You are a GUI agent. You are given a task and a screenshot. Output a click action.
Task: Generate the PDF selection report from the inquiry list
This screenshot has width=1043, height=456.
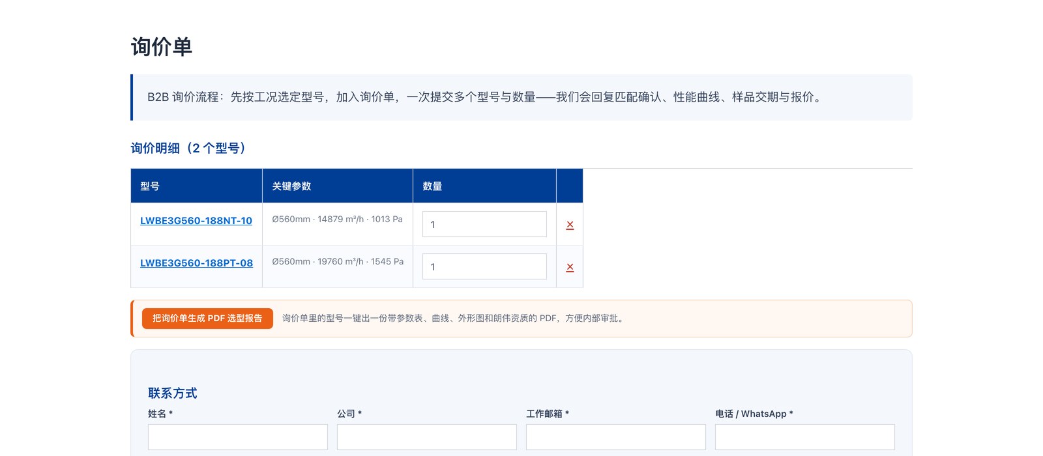pos(207,319)
